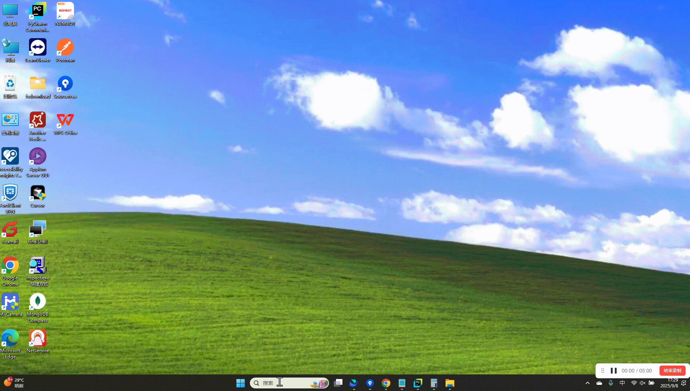This screenshot has height=391, width=690.
Task: Select the 此电脑 desktop icon
Action: 10,15
